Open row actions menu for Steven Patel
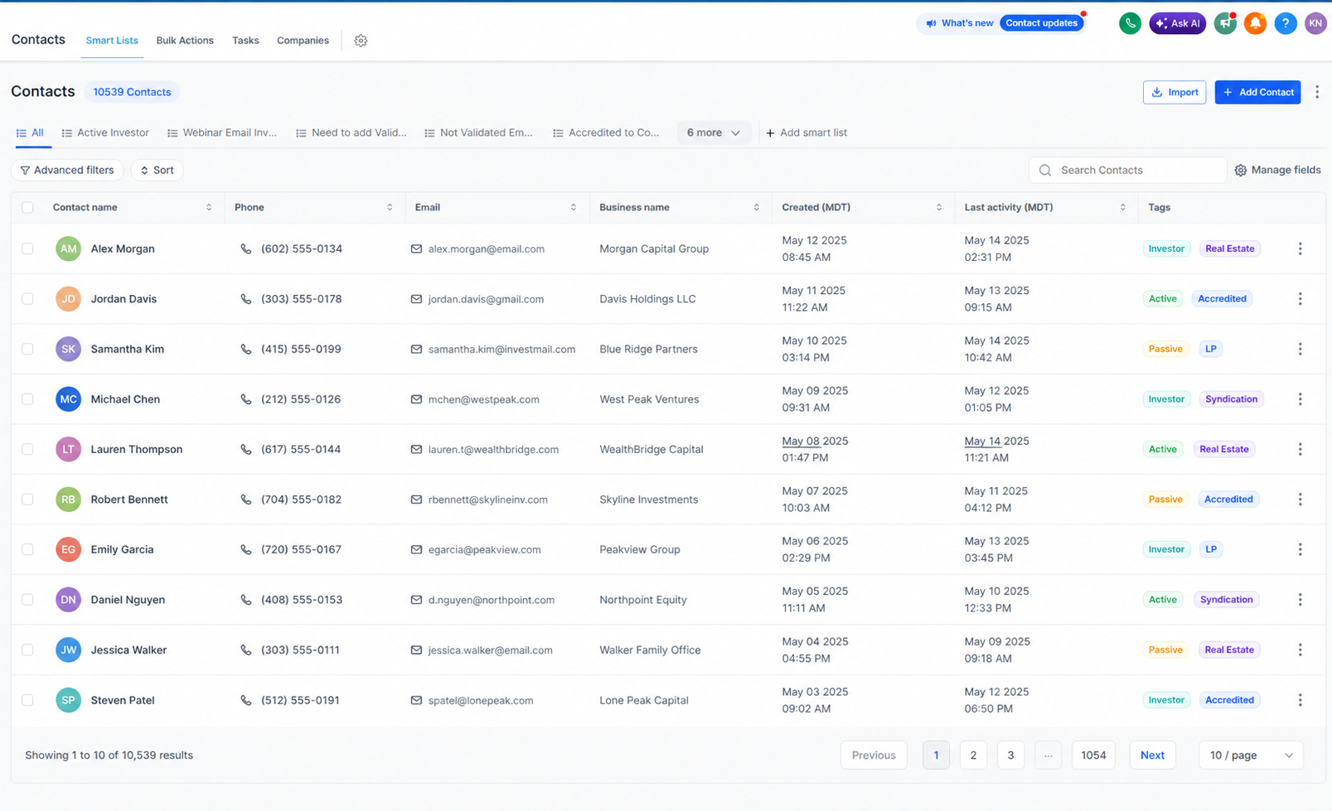 point(1300,700)
